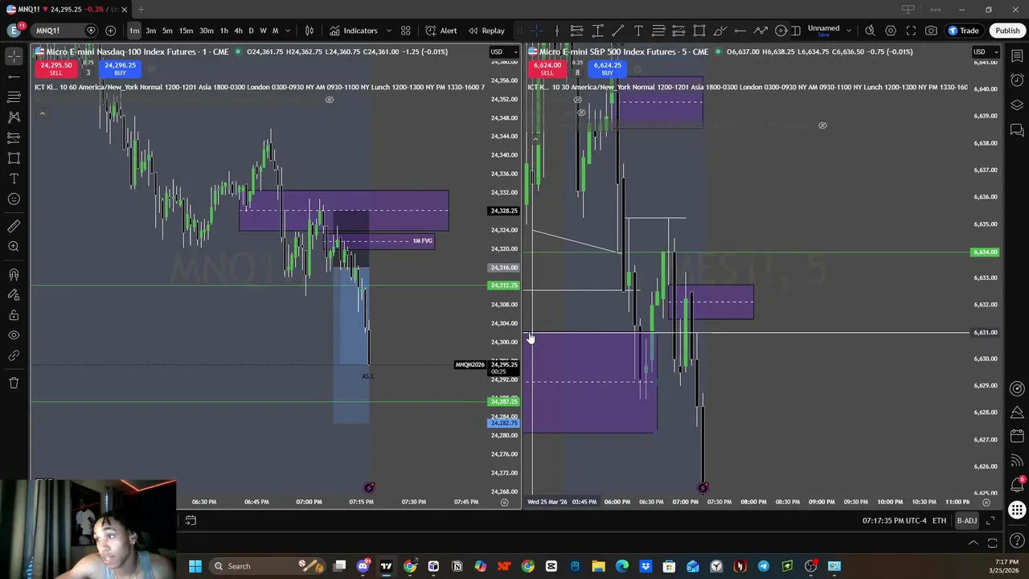This screenshot has height=579, width=1029.
Task: Open the Trade panel button
Action: [x=963, y=31]
